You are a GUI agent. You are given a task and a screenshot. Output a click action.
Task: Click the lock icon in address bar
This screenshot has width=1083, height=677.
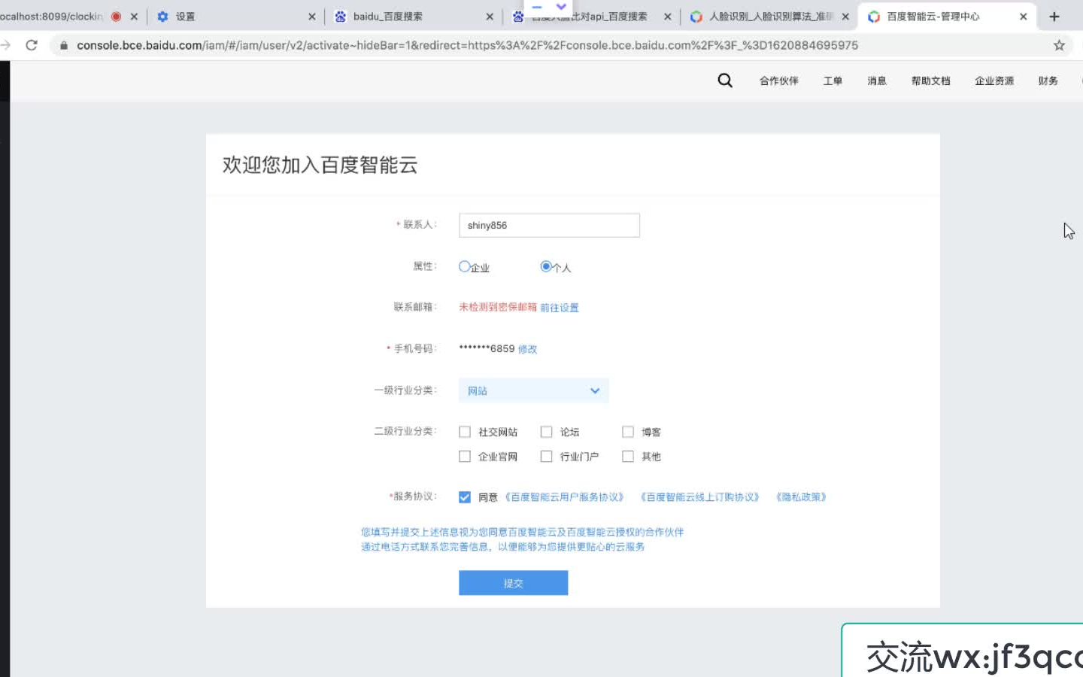[x=64, y=45]
